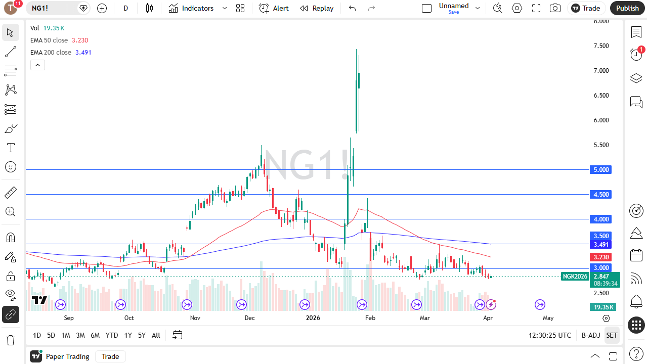This screenshot has height=364, width=647.
Task: Maximize the bottom trading panel
Action: (x=613, y=356)
